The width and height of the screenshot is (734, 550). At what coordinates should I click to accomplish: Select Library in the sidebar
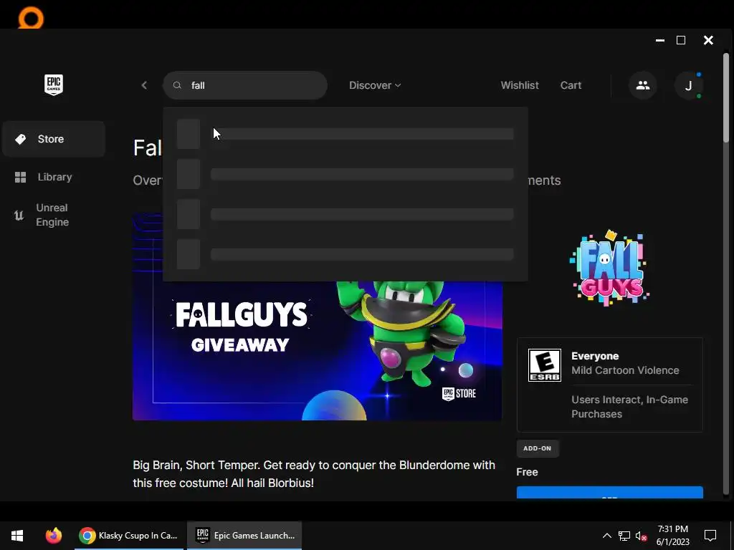53,178
